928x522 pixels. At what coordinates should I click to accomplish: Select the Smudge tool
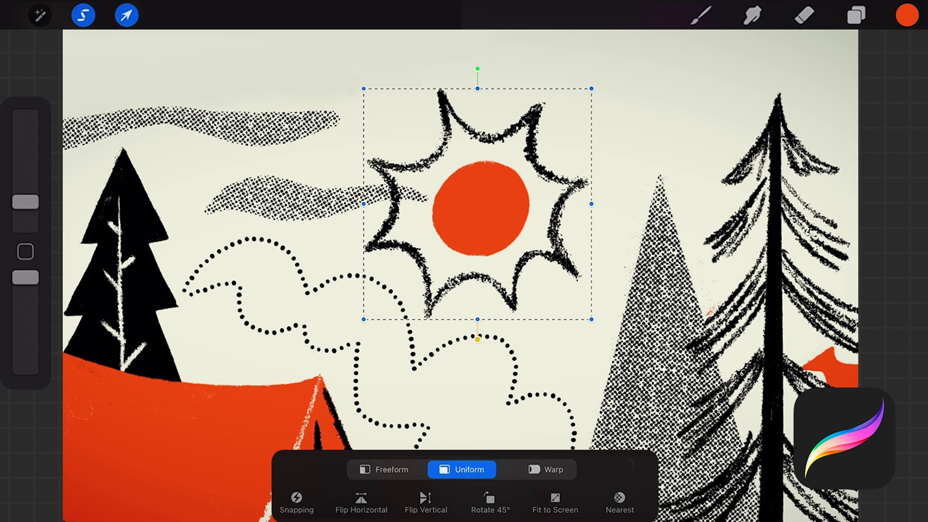(752, 15)
